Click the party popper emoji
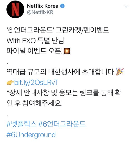Screen dimensions: 134x145 [x=120, y=72]
